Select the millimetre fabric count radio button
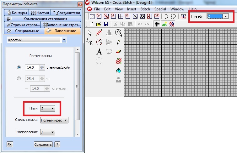Viewport: 237px width, 153px height. click(19, 78)
